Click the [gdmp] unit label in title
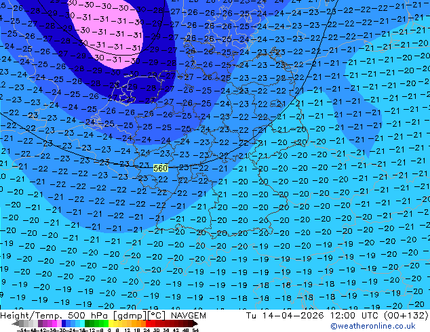This screenshot has width=430, height=332. 130,316
